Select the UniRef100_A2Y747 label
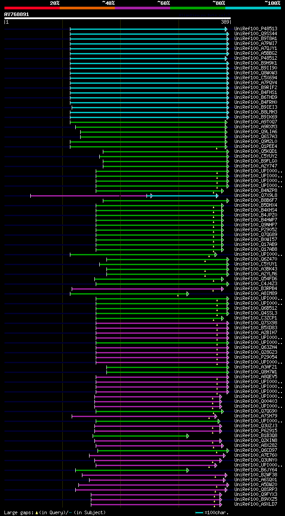This screenshot has height=516, width=285. 256,166
